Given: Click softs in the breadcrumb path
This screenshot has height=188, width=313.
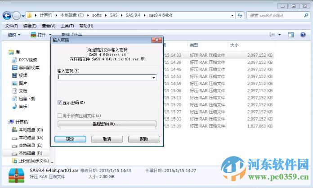Looking at the screenshot, I should 97,15.
